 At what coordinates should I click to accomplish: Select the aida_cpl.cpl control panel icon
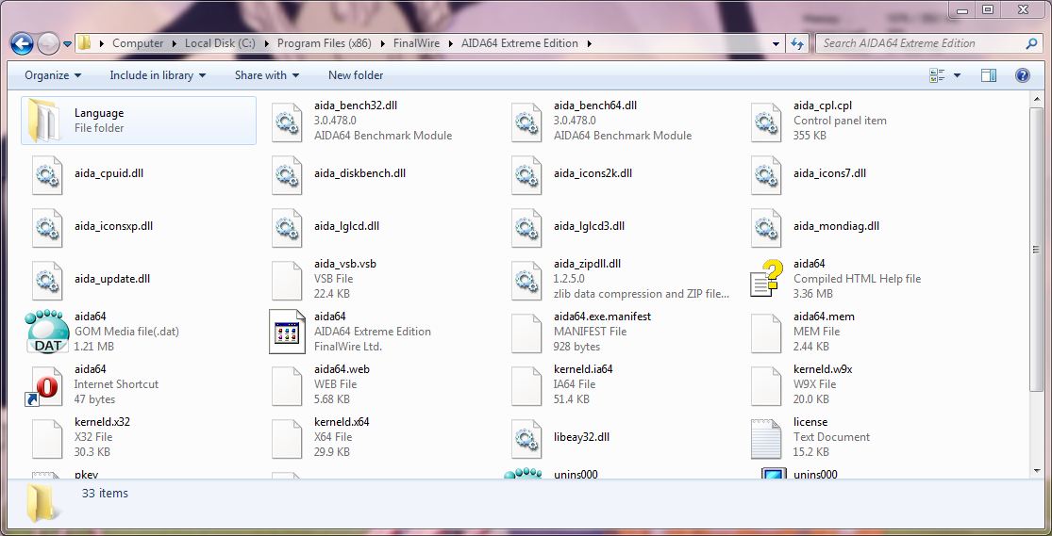[x=766, y=122]
